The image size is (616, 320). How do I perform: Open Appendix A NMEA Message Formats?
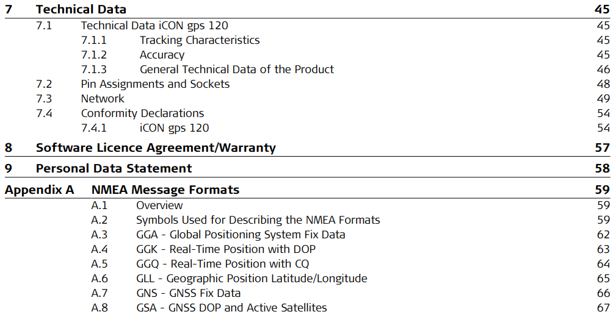(x=165, y=190)
